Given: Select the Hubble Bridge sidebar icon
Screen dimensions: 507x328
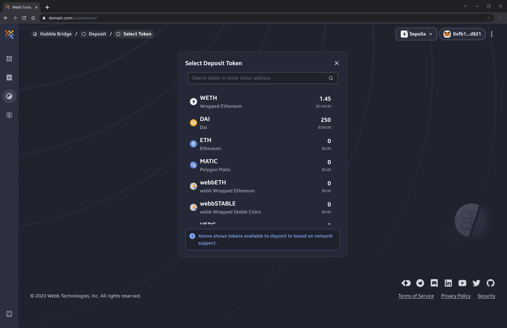Looking at the screenshot, I should pos(9,96).
